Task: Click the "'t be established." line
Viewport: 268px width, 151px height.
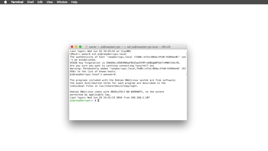Action: 83,60
